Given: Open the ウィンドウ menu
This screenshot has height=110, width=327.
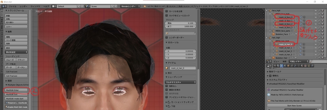Looking at the screenshot, I should point(35,6).
